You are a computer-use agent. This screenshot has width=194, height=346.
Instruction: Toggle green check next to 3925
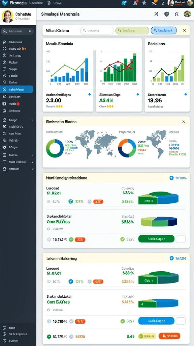(x=123, y=239)
